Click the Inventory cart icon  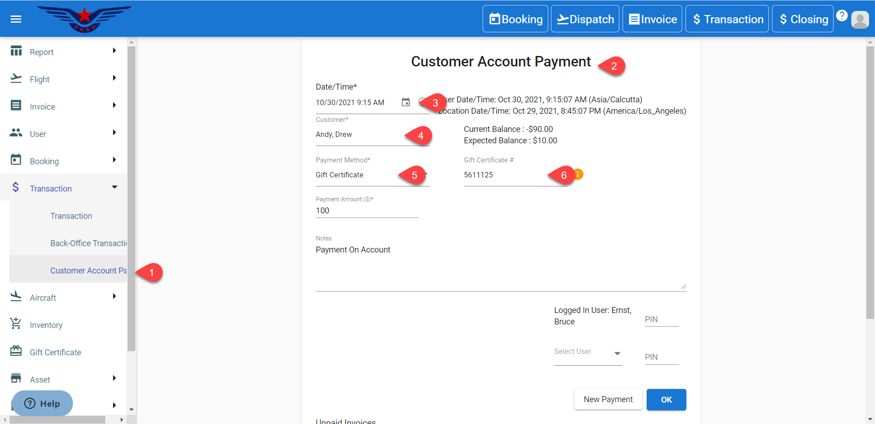pos(16,324)
